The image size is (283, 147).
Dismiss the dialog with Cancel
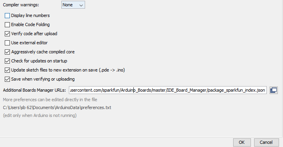(x=266, y=142)
